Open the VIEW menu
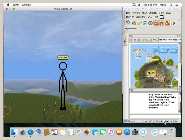Screen dimensions: 185x140 144,13
